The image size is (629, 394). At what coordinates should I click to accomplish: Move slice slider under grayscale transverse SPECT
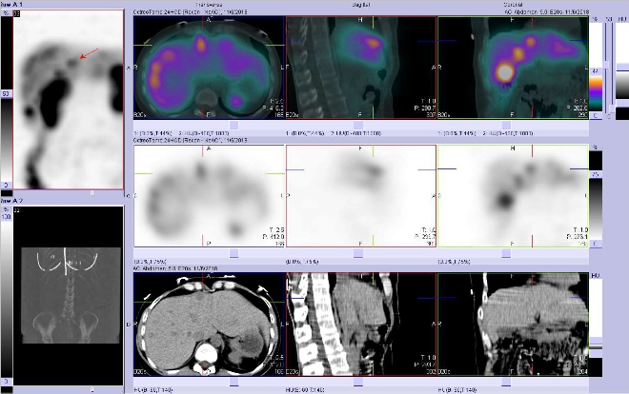click(233, 253)
